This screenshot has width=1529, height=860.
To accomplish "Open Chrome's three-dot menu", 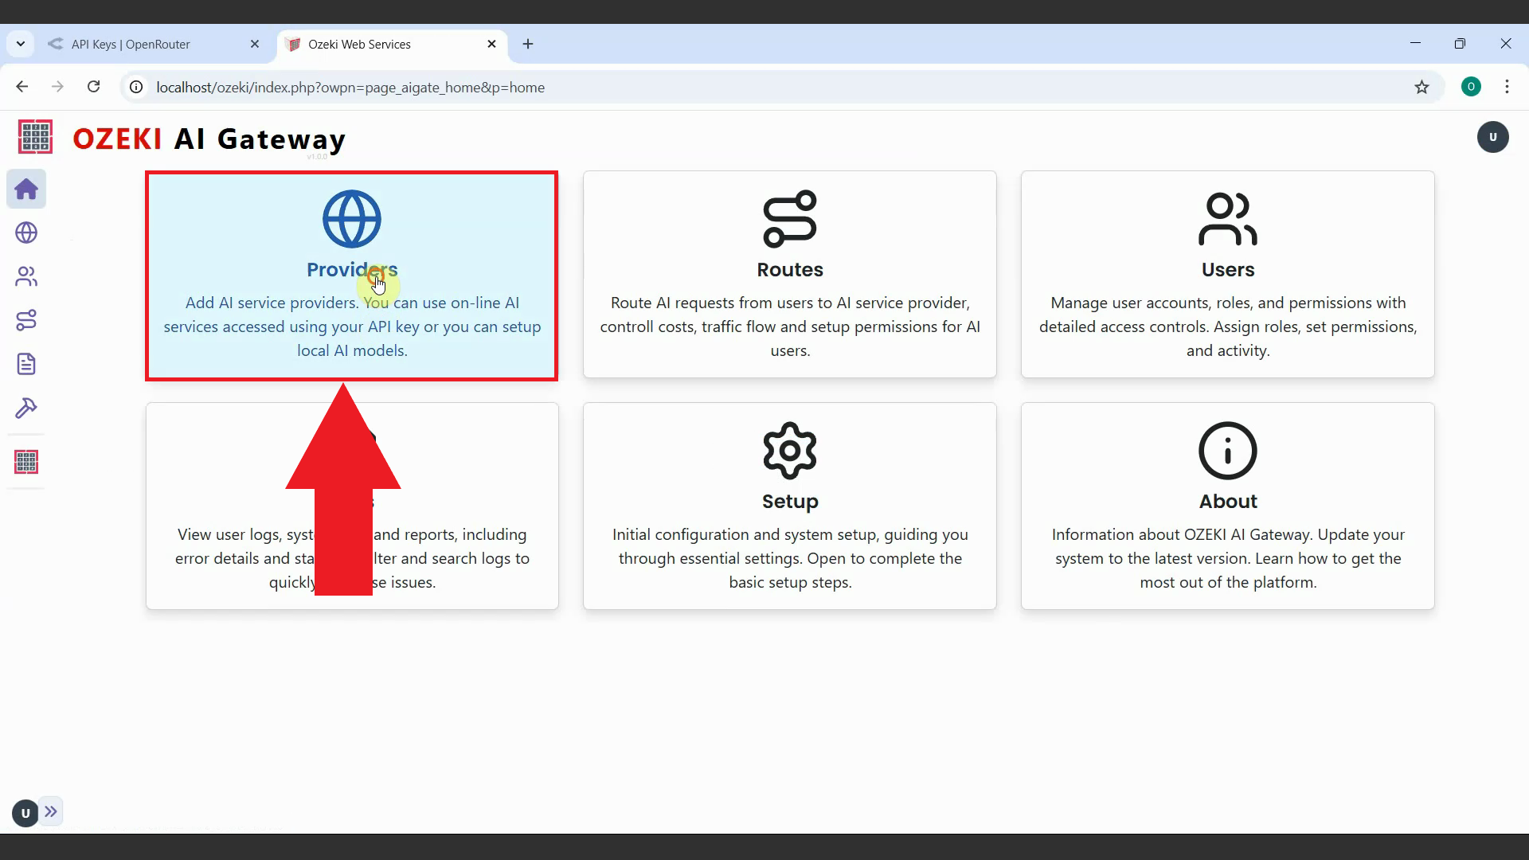I will (x=1507, y=87).
